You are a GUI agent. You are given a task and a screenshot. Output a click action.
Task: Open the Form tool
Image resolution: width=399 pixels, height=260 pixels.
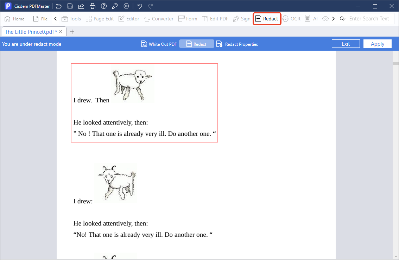point(188,19)
